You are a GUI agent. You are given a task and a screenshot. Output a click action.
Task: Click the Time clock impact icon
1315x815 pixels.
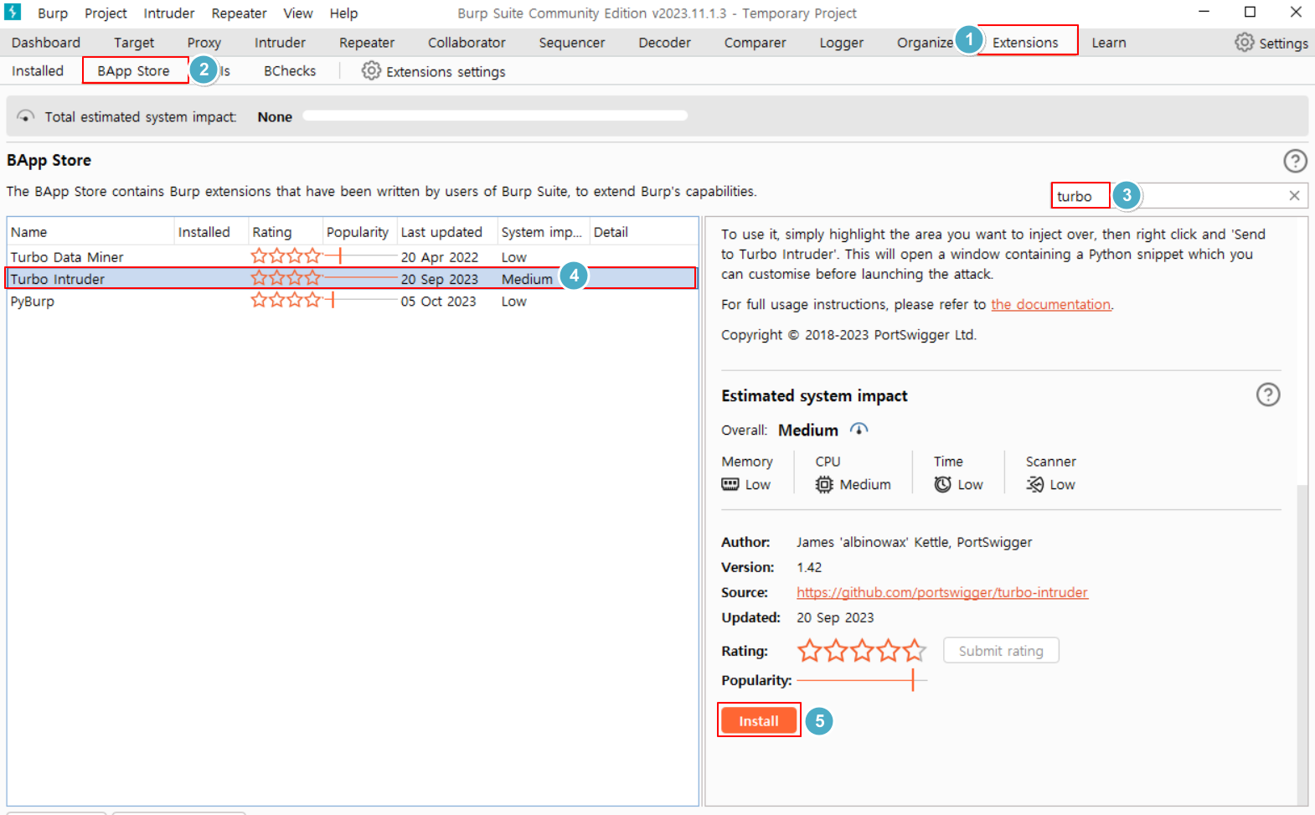click(x=943, y=484)
